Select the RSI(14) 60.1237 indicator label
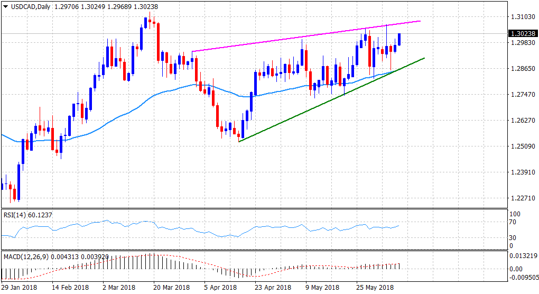The height and width of the screenshot is (294, 539). point(28,215)
